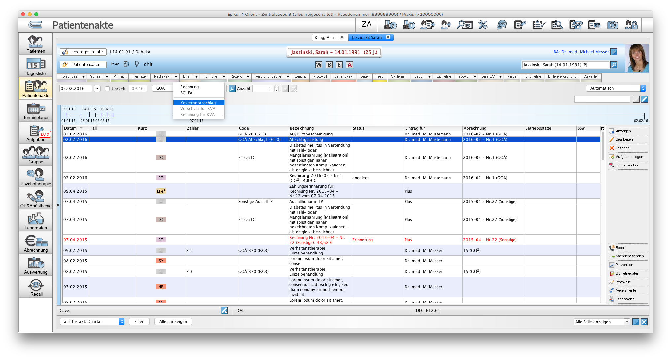Click the red A marker button

[x=349, y=65]
